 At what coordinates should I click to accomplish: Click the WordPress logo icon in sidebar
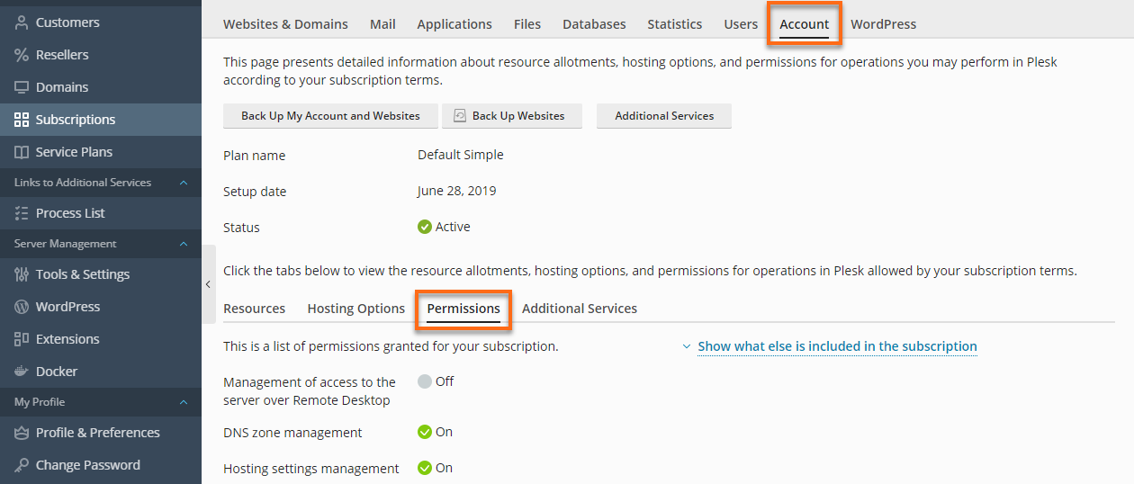[x=22, y=307]
